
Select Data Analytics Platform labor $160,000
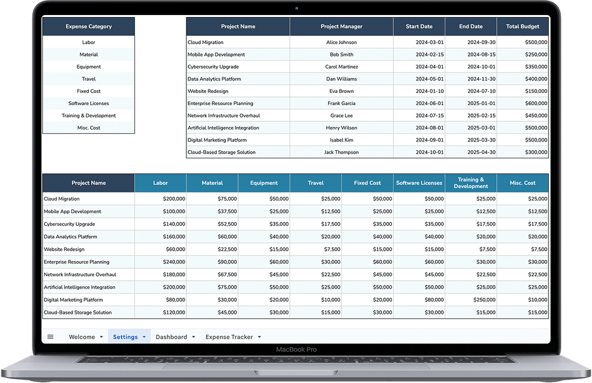pos(161,236)
